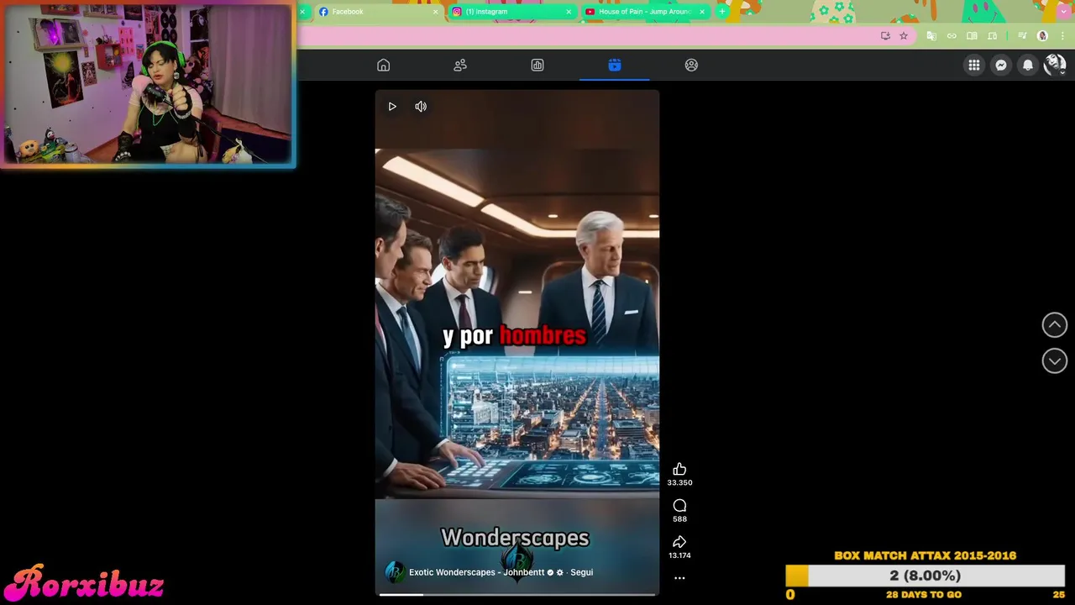
Task: Open comments on the reel
Action: [679, 505]
